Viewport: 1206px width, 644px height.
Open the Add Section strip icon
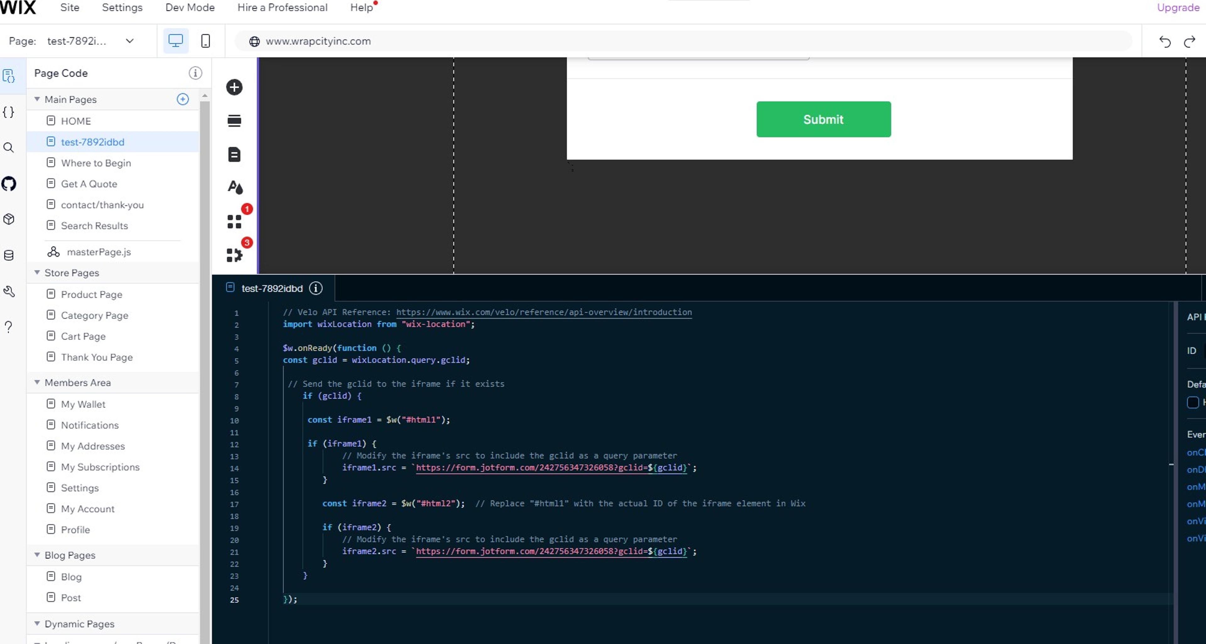(x=234, y=121)
